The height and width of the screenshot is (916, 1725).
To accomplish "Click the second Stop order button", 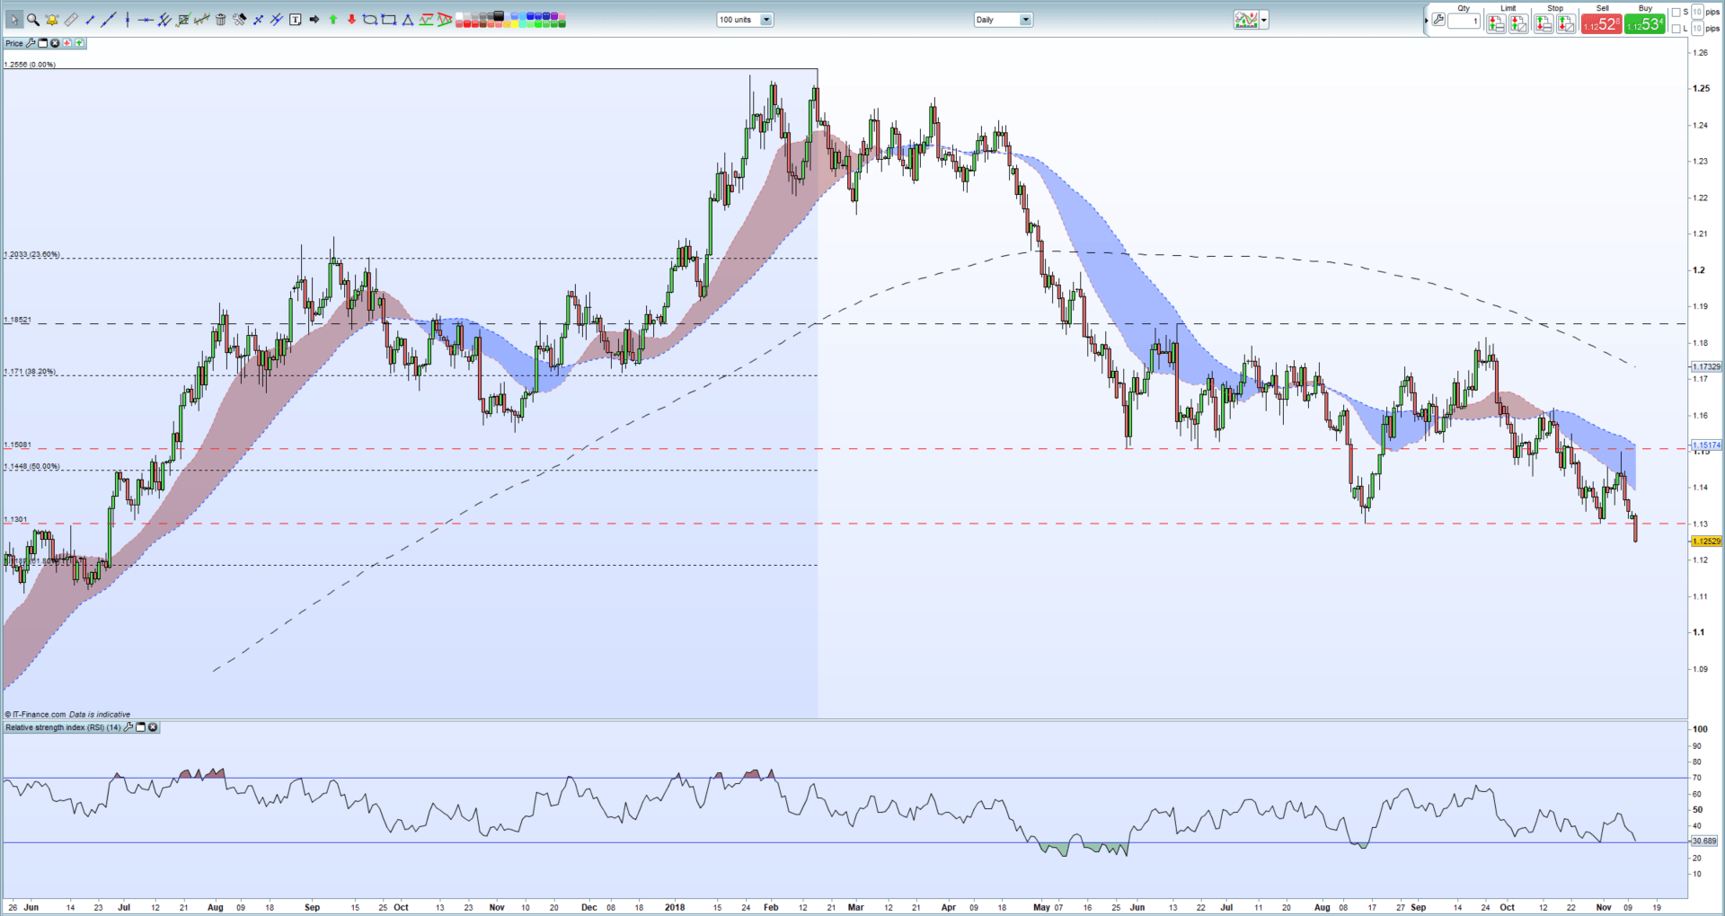I will tap(1566, 23).
